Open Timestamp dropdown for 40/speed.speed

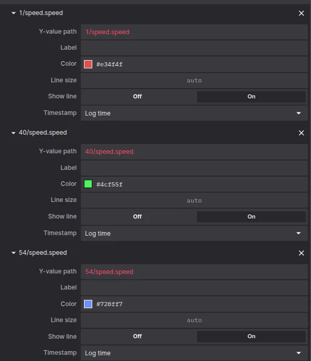point(194,233)
